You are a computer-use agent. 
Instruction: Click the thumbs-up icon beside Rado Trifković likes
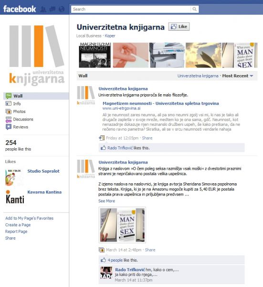tap(103, 148)
